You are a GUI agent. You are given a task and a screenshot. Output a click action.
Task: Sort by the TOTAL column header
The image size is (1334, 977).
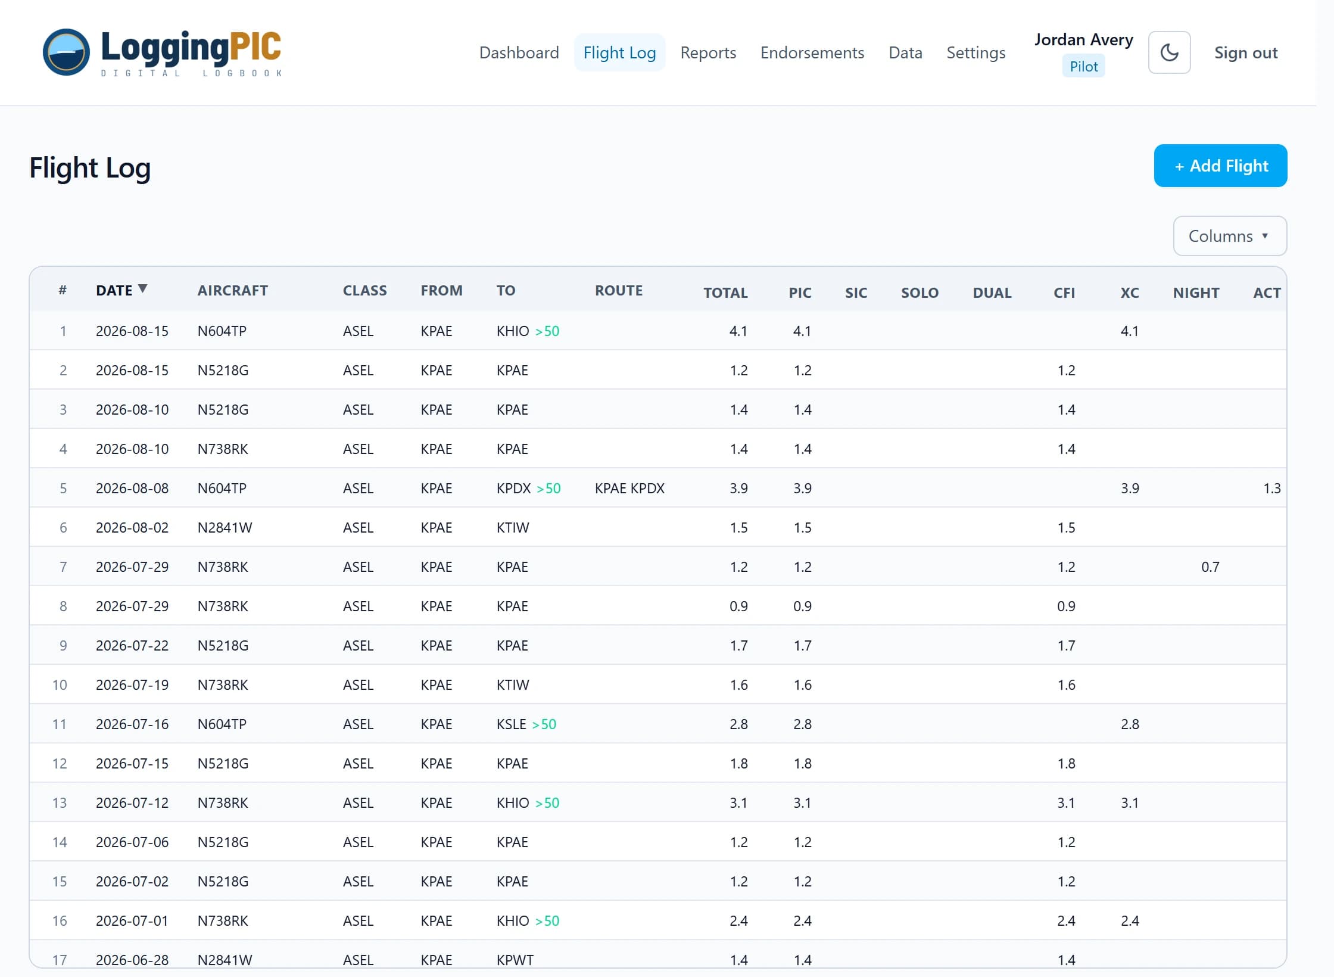[x=725, y=293]
